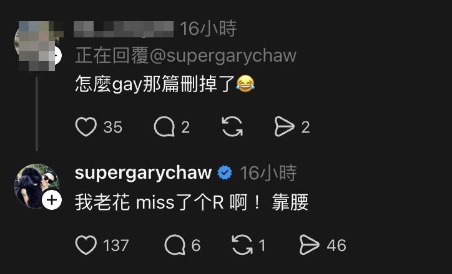
Task: Follow supergarychaw via plus badge
Action: (52, 200)
